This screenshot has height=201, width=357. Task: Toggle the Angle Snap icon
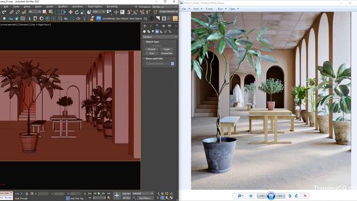[136, 12]
